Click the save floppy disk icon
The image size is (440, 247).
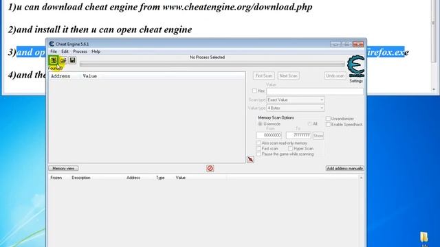(x=72, y=60)
